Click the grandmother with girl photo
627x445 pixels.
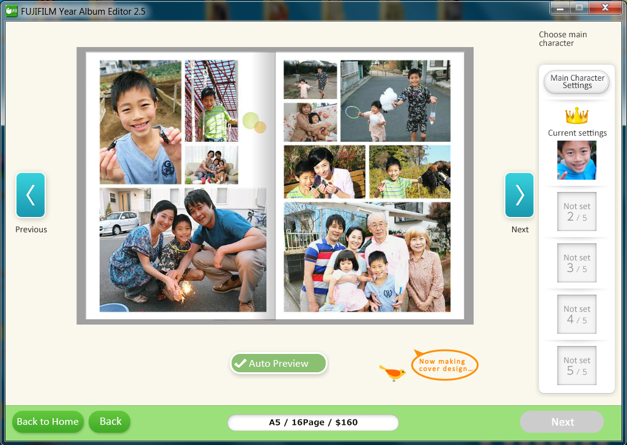coord(310,122)
